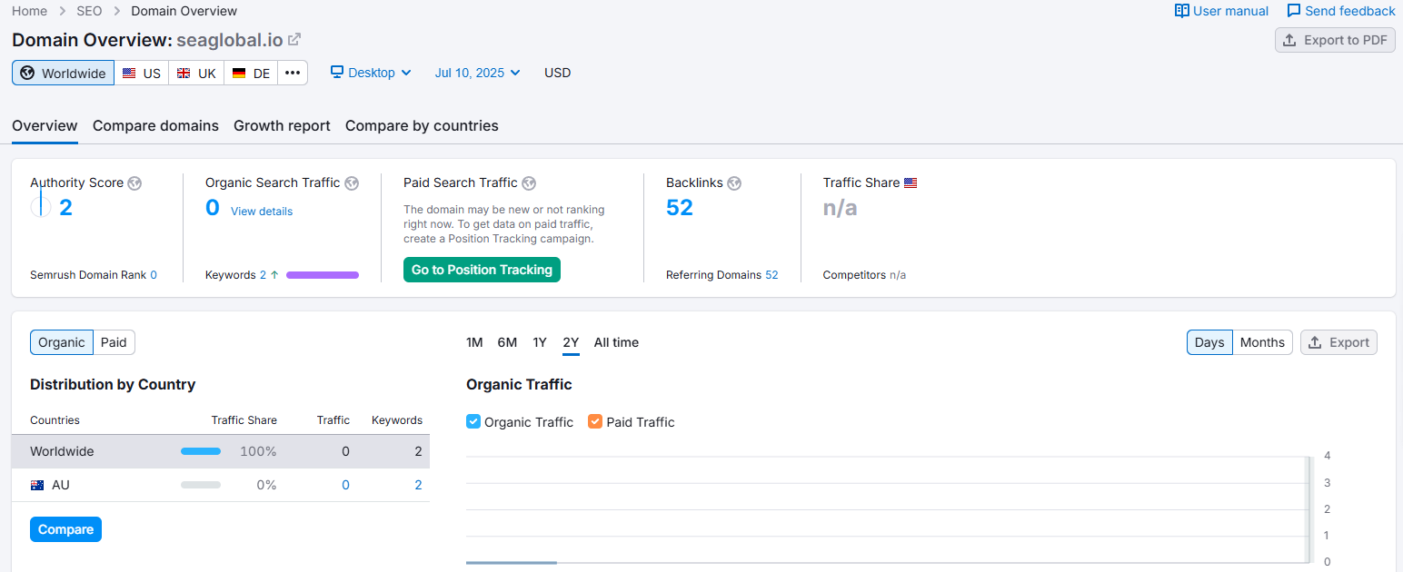1403x572 pixels.
Task: Switch to the Overview tab
Action: (45, 126)
